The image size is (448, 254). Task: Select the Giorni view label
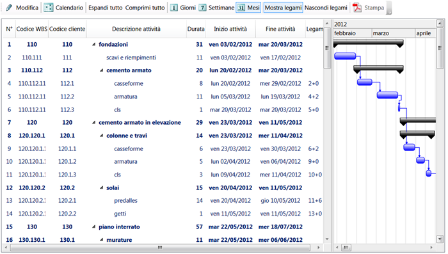coord(188,8)
